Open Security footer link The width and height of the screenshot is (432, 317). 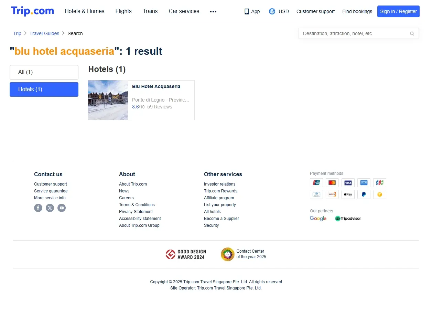(211, 225)
